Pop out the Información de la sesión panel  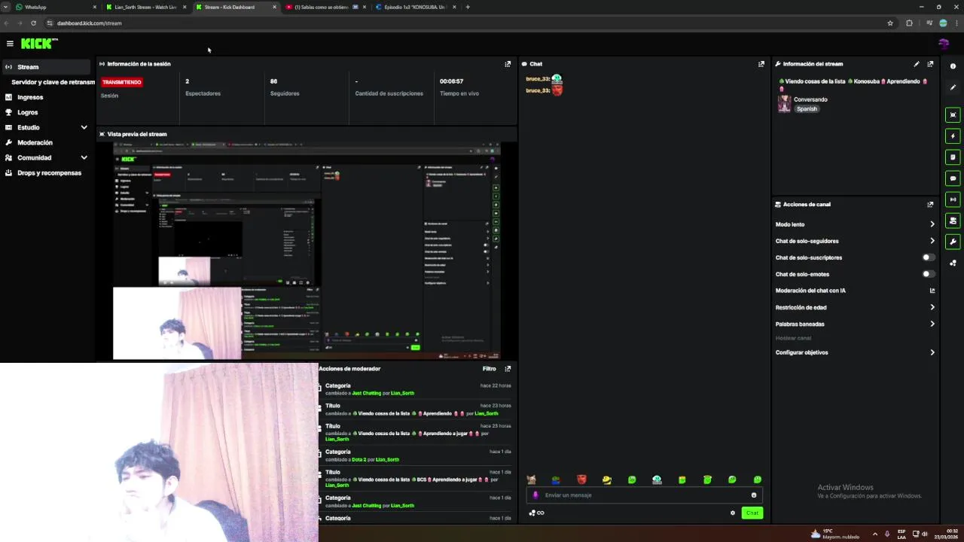[508, 64]
